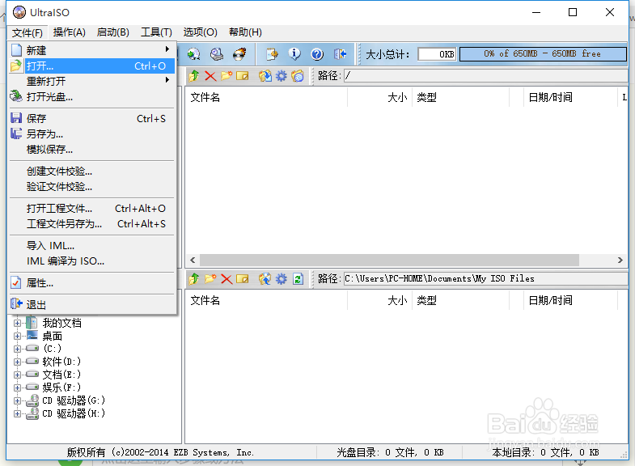
Task: Select IML 编译为 ISO... menu entry
Action: pyautogui.click(x=92, y=261)
